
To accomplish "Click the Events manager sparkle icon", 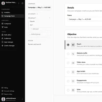I will coord(3,46).
